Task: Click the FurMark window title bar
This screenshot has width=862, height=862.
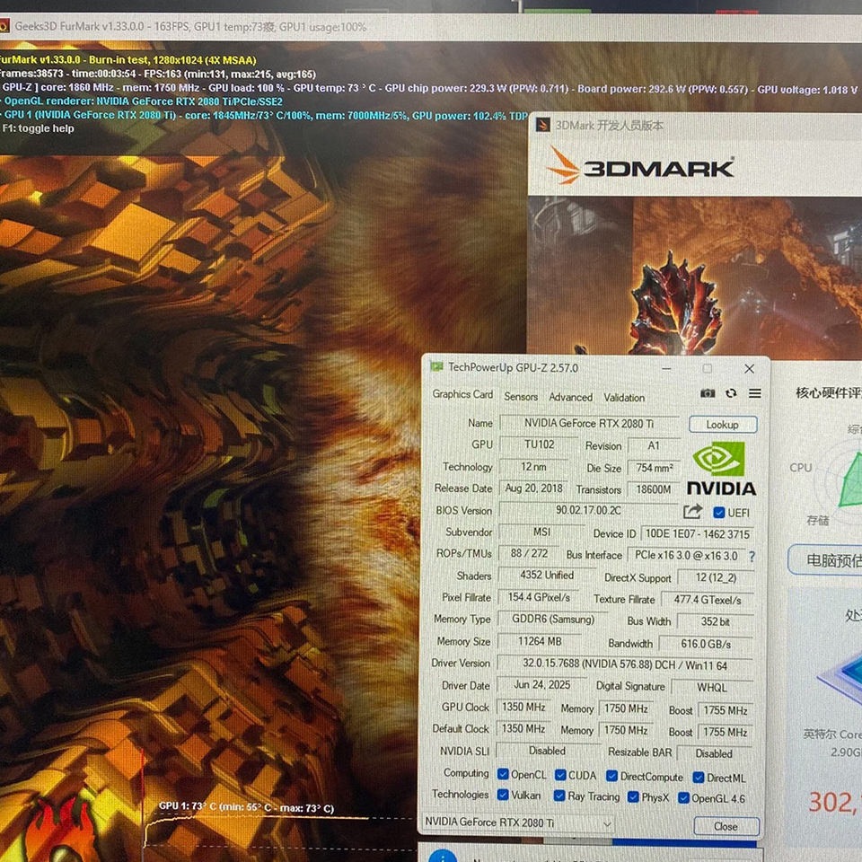Action: coord(431,26)
